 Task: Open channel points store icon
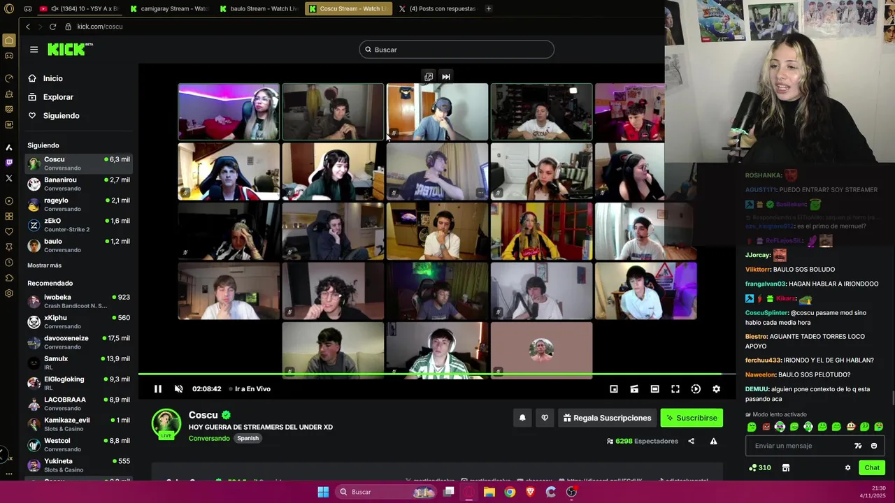[x=785, y=468]
